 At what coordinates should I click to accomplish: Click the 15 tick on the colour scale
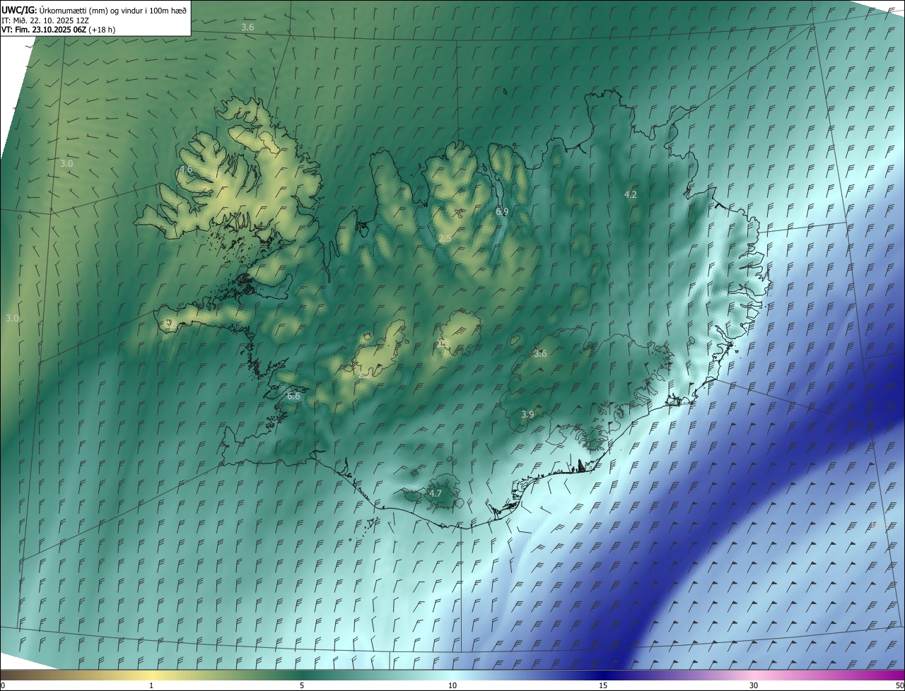[603, 685]
